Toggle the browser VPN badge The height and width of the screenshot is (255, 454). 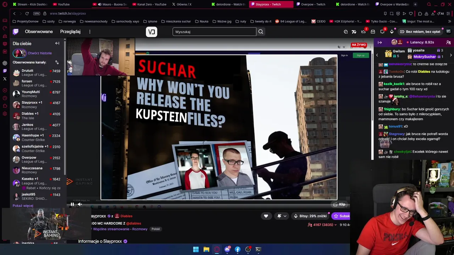point(37,13)
